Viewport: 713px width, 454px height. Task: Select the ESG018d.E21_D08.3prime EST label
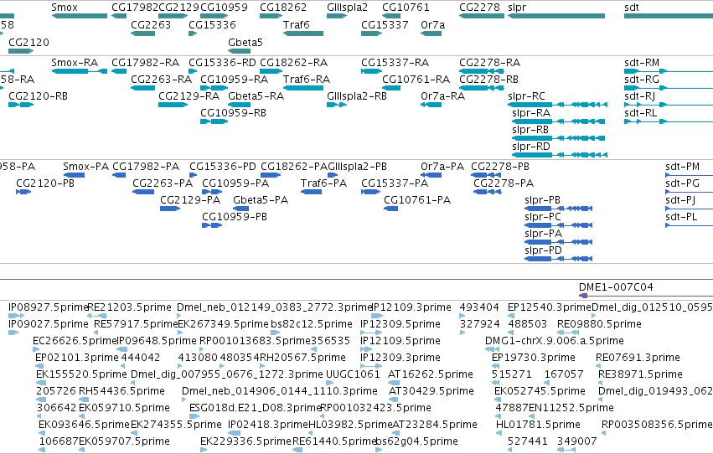click(256, 408)
